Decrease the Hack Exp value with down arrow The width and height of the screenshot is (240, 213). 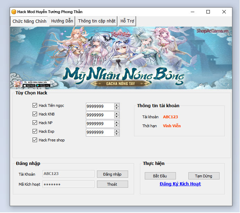117,134
